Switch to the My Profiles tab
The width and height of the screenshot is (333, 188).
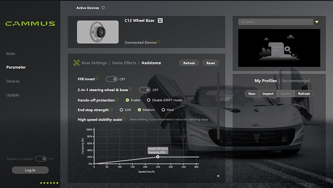tap(266, 81)
